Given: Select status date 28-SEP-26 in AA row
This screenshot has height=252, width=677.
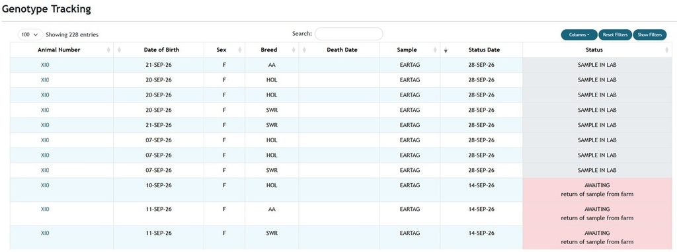Looking at the screenshot, I should (481, 65).
